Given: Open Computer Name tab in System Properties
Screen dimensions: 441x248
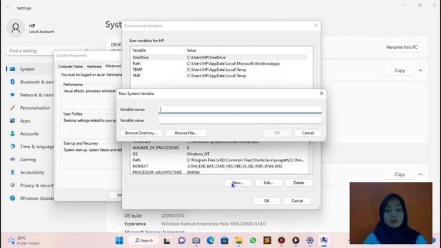Looking at the screenshot, I should [70, 66].
